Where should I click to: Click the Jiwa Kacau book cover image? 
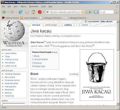coord(97,75)
